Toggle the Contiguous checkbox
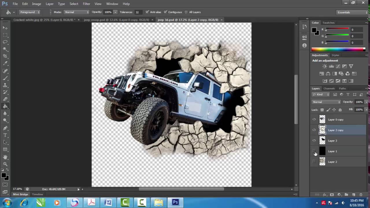370x208 pixels. tap(165, 12)
